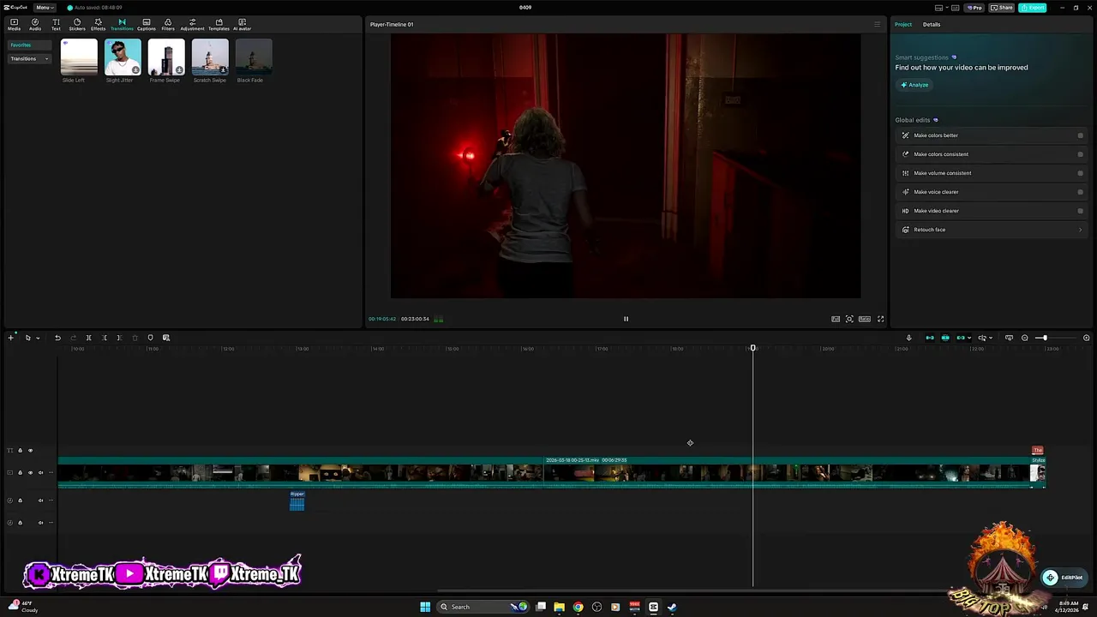Open Chrome from the taskbar
The image size is (1097, 617).
[x=578, y=607]
